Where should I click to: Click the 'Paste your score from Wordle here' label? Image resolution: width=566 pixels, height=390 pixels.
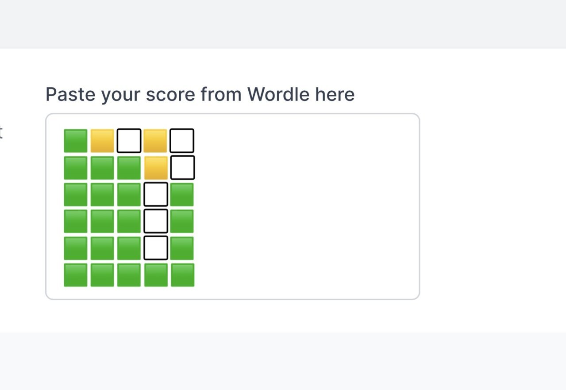(x=200, y=94)
